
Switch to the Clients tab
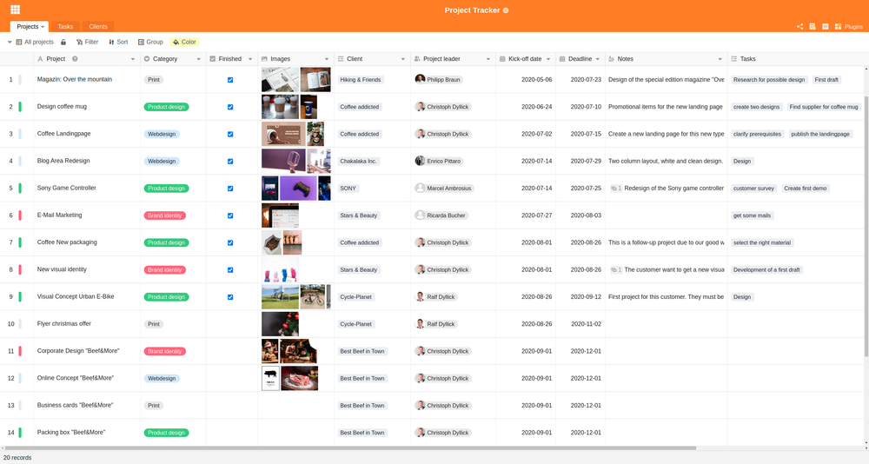click(x=98, y=27)
